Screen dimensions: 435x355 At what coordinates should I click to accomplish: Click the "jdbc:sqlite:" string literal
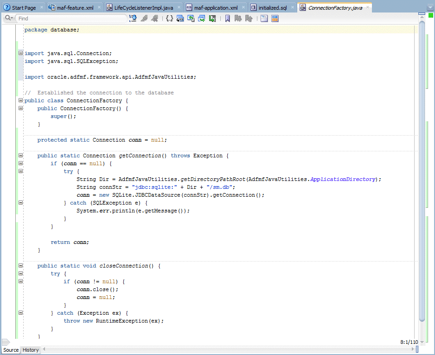coord(154,187)
